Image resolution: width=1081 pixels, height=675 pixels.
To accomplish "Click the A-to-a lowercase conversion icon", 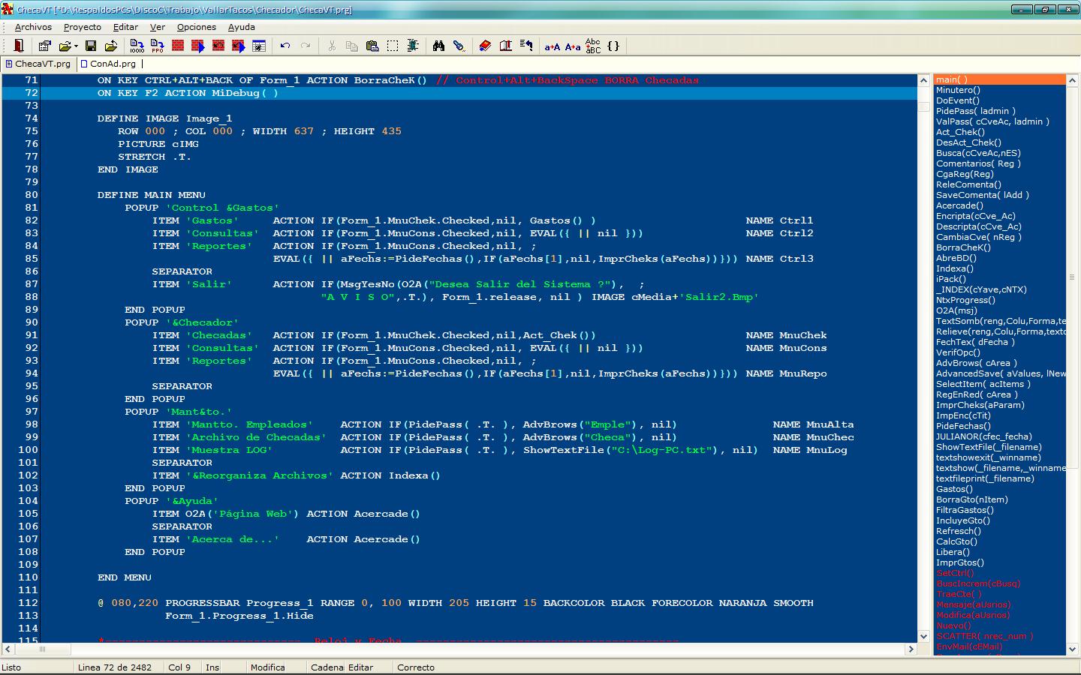I will (573, 46).
